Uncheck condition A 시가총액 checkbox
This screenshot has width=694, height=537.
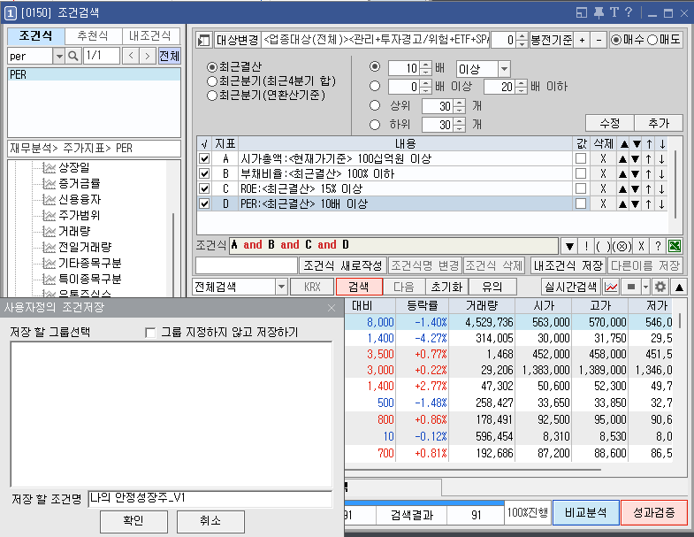[204, 158]
